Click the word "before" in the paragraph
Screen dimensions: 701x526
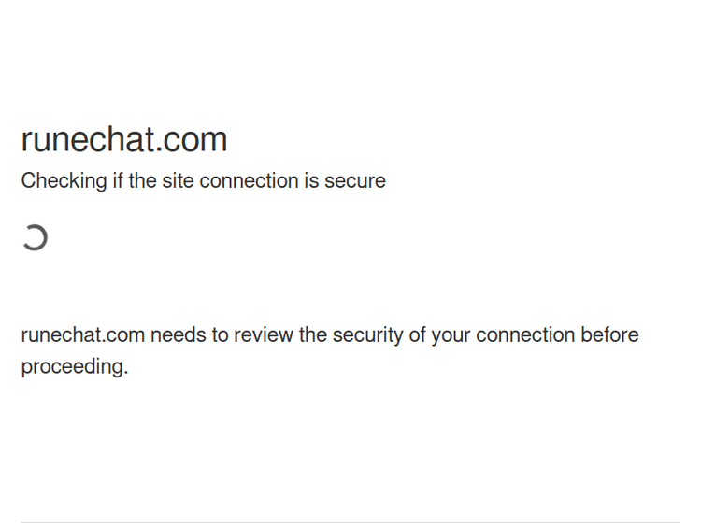(x=609, y=335)
